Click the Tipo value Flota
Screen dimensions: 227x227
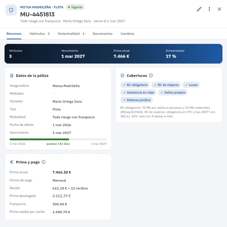point(56,109)
